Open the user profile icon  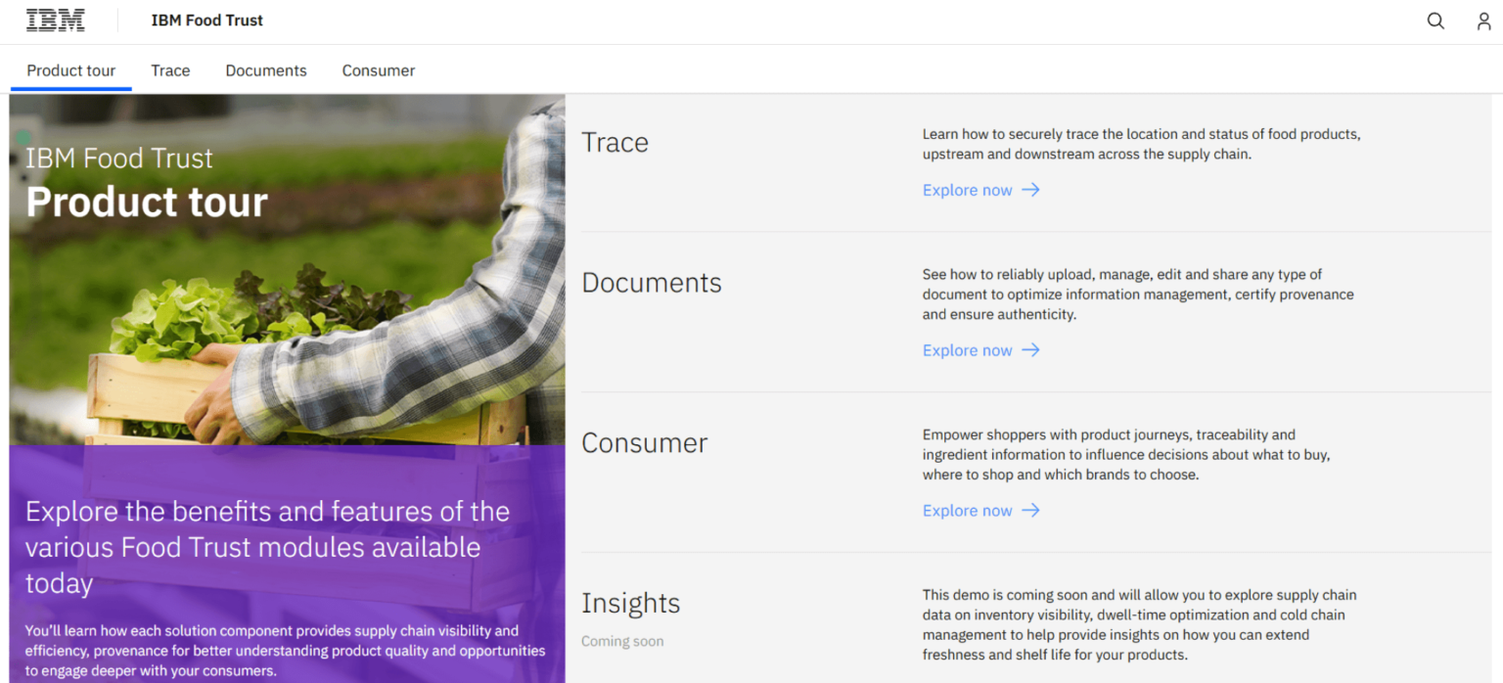pos(1483,22)
